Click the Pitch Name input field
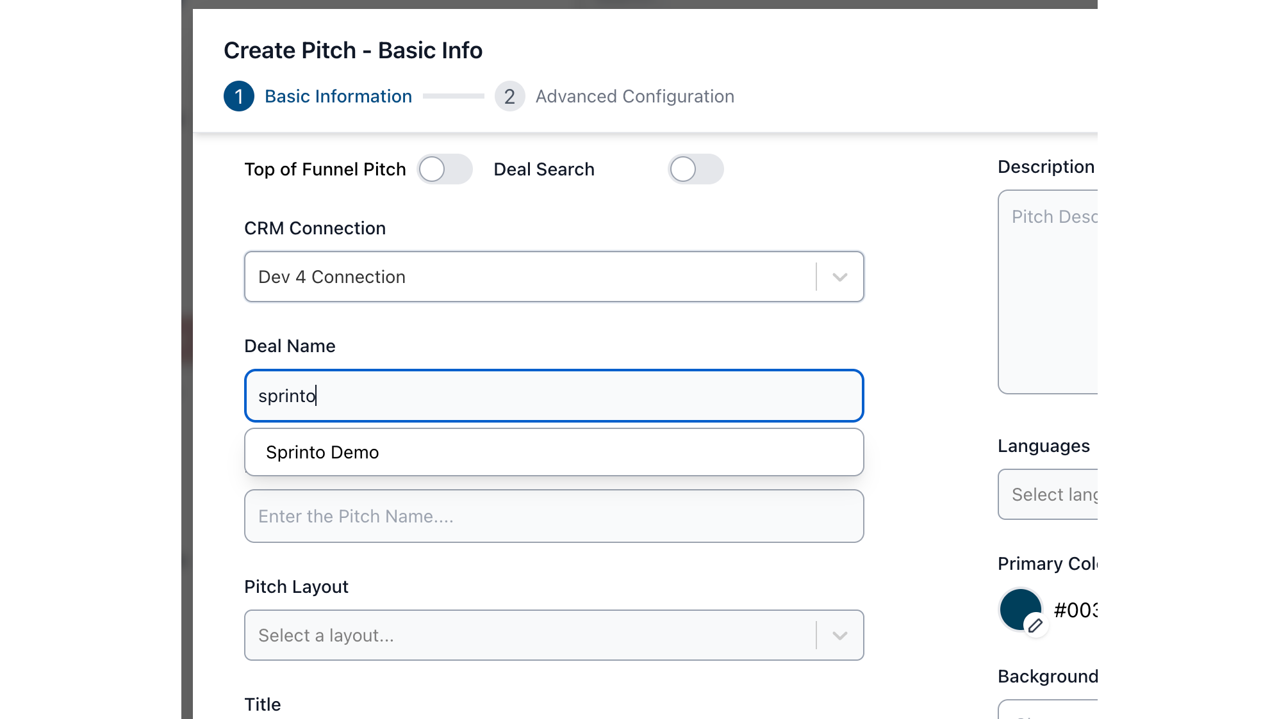1279x719 pixels. pyautogui.click(x=554, y=516)
